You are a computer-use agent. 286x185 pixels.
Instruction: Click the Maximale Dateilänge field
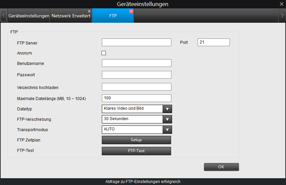[x=136, y=98]
